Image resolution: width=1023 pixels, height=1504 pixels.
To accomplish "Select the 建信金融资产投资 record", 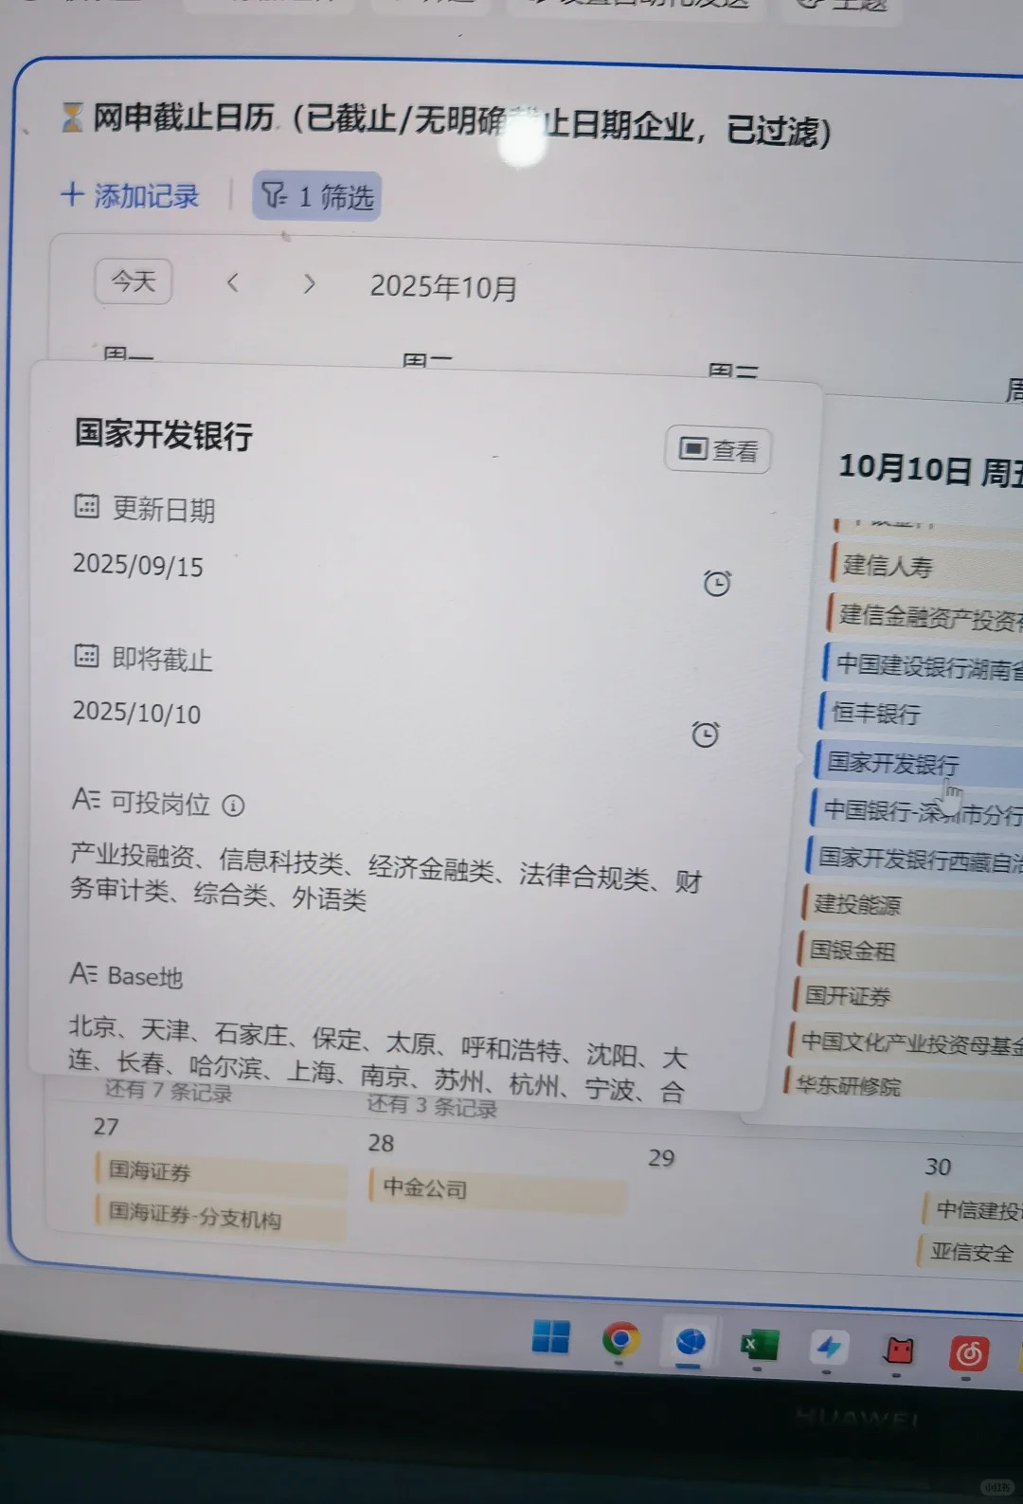I will [x=924, y=616].
